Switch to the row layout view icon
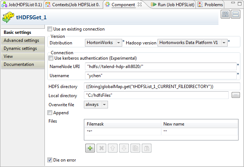This screenshot has height=167, width=244. click(235, 15)
